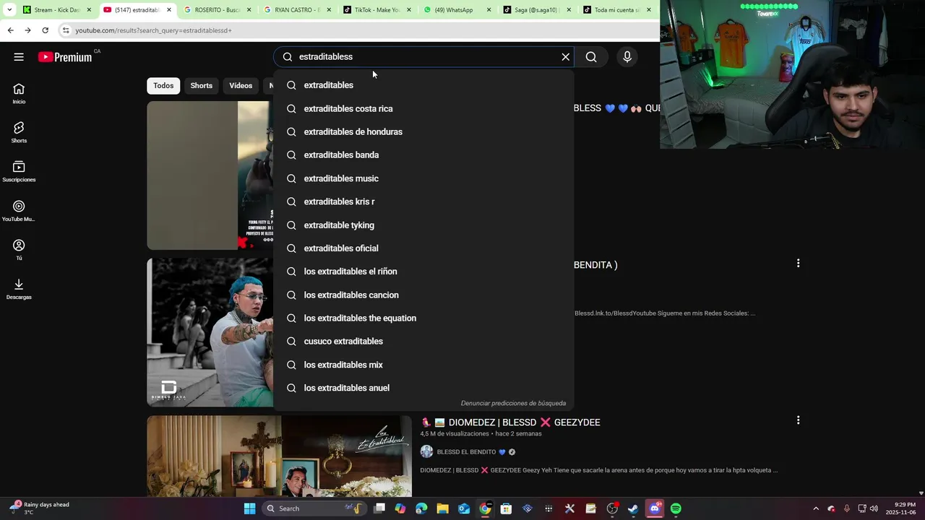Open the blue-haired artist video thumbnail
The height and width of the screenshot is (520, 925).
[210, 332]
